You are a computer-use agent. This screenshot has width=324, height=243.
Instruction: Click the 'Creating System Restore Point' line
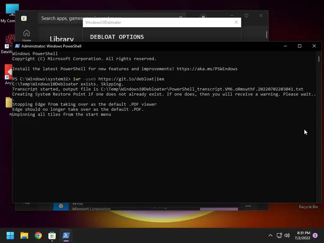[164, 94]
